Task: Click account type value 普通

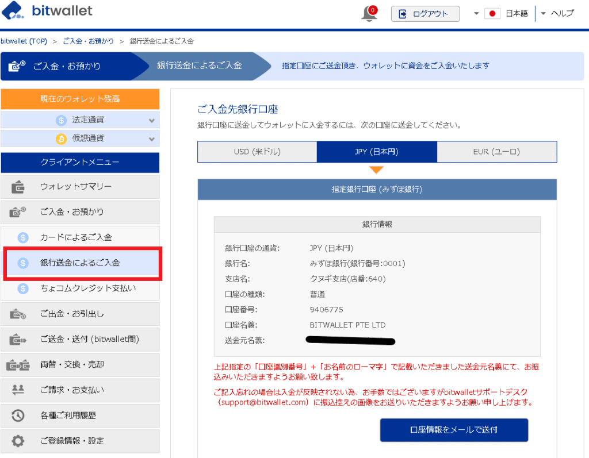Action: (318, 294)
